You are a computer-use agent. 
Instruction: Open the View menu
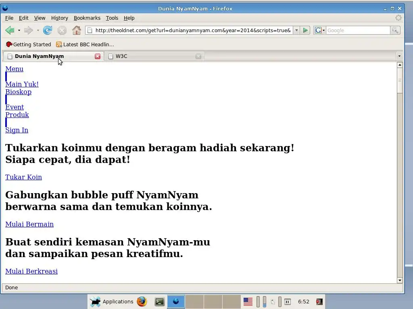tap(40, 18)
